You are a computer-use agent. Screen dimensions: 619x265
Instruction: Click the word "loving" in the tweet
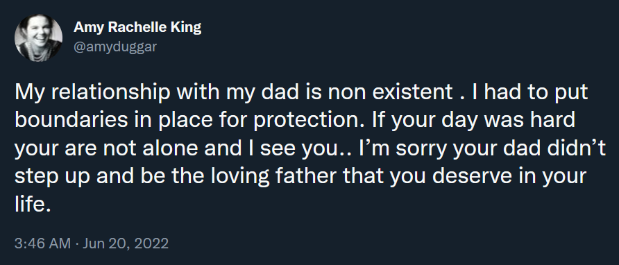pyautogui.click(x=240, y=178)
